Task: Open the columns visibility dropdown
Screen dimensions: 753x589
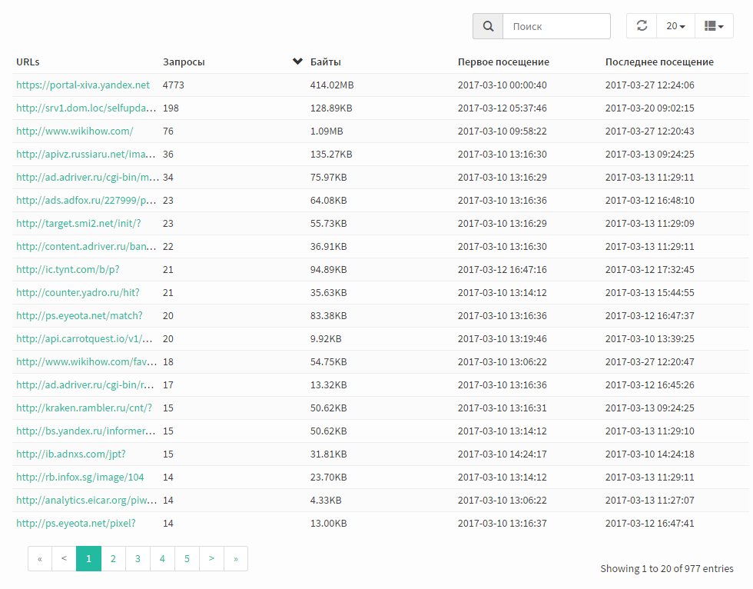Action: pos(714,26)
